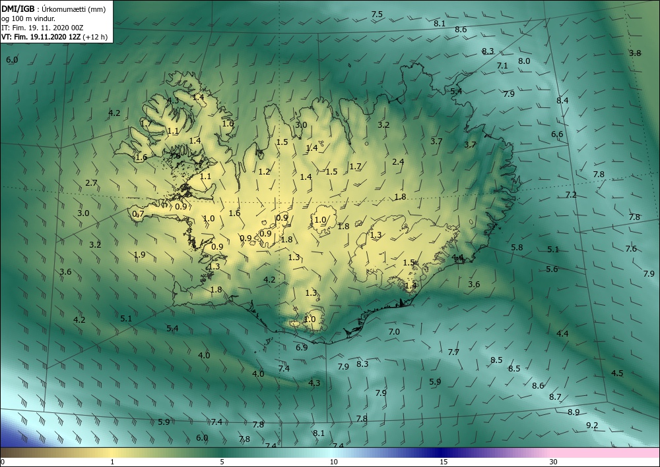
Task: Click the 8.4 value on the map
Action: tap(562, 100)
